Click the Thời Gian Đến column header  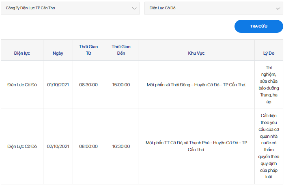121,50
